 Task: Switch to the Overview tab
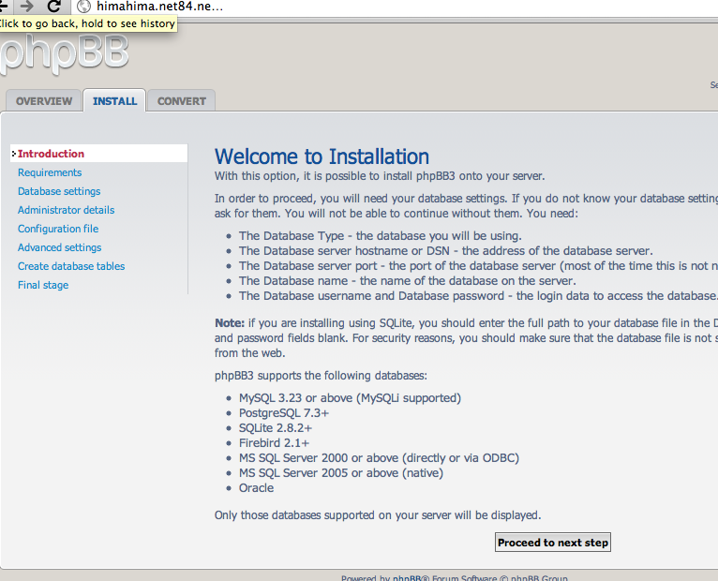44,101
